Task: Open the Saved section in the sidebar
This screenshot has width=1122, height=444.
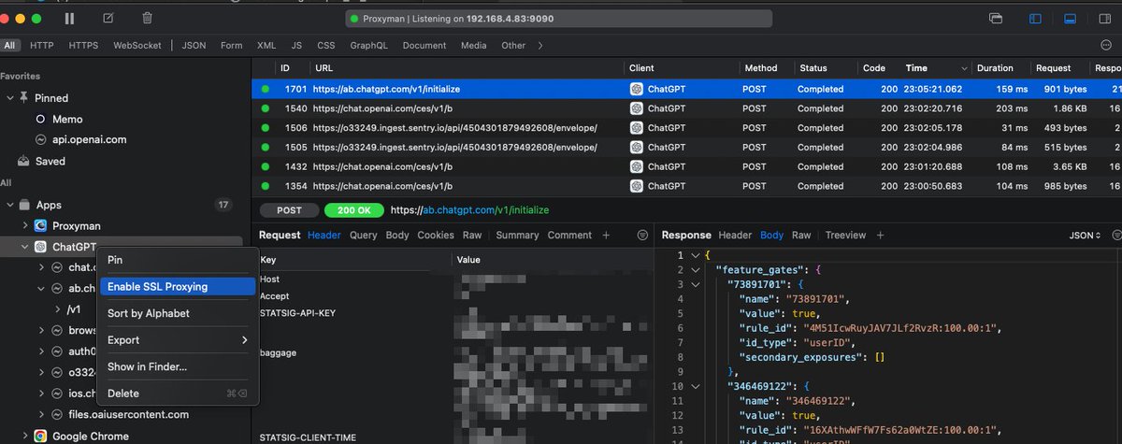Action: click(50, 161)
